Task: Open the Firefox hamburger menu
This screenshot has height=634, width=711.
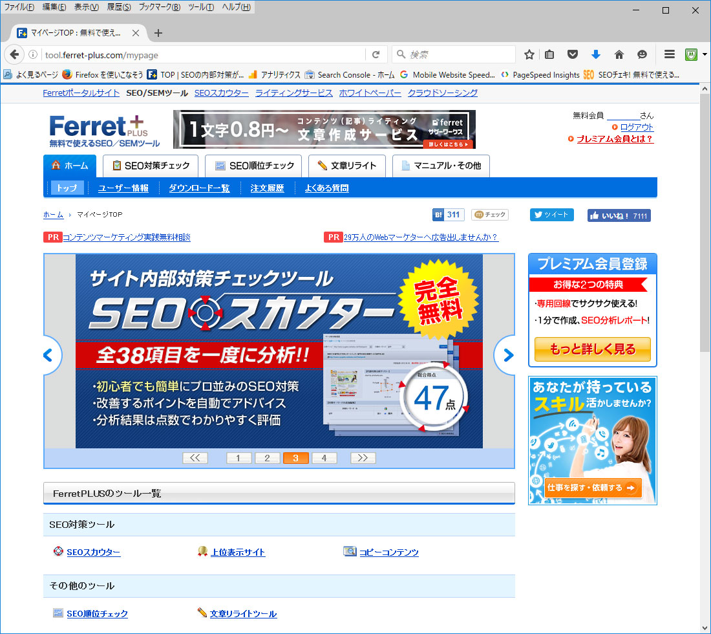Action: pyautogui.click(x=669, y=54)
